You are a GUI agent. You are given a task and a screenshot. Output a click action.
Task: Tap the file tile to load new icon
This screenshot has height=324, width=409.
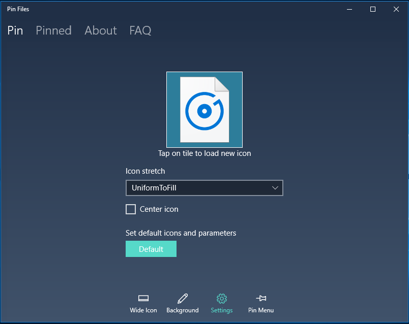click(205, 110)
